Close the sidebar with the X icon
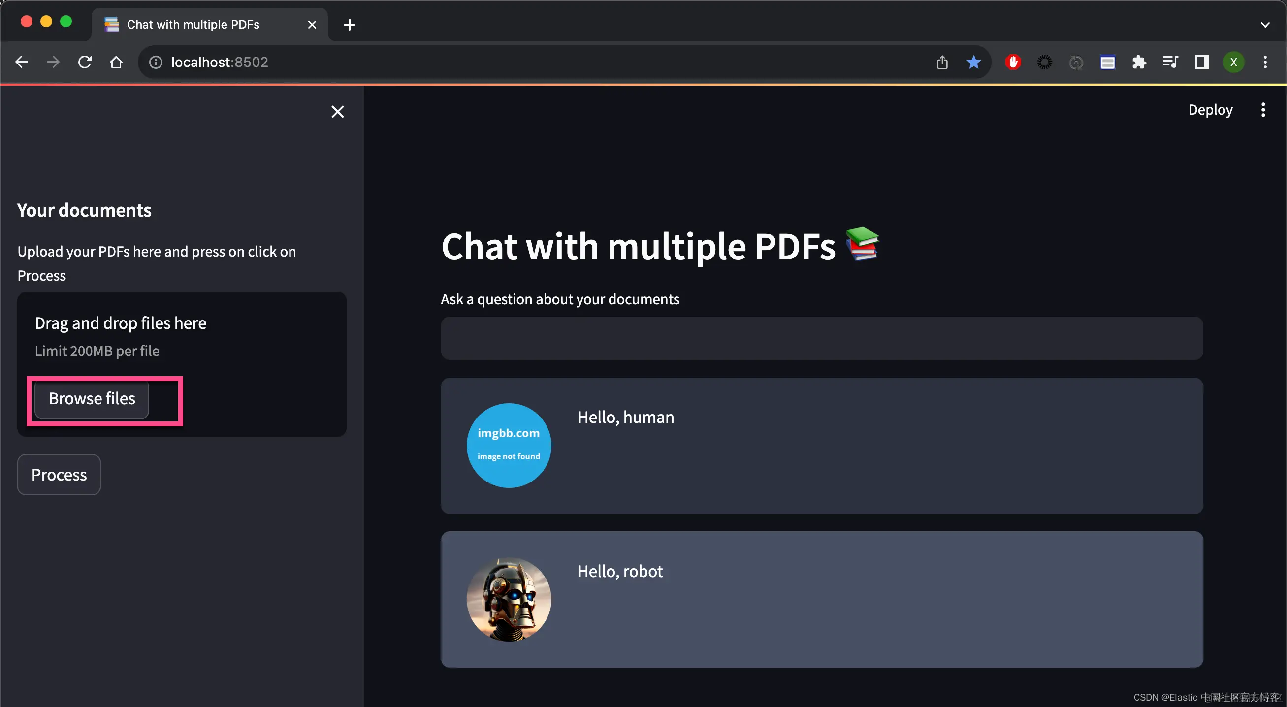The height and width of the screenshot is (707, 1287). [338, 111]
